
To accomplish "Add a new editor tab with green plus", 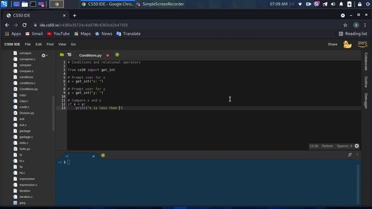I will pyautogui.click(x=117, y=55).
